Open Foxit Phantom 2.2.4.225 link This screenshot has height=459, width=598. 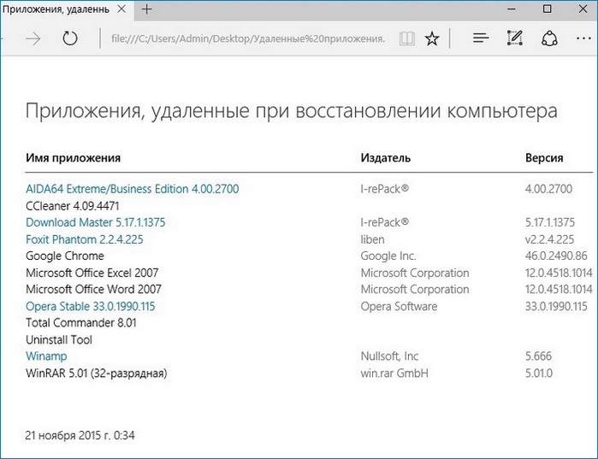tap(85, 239)
